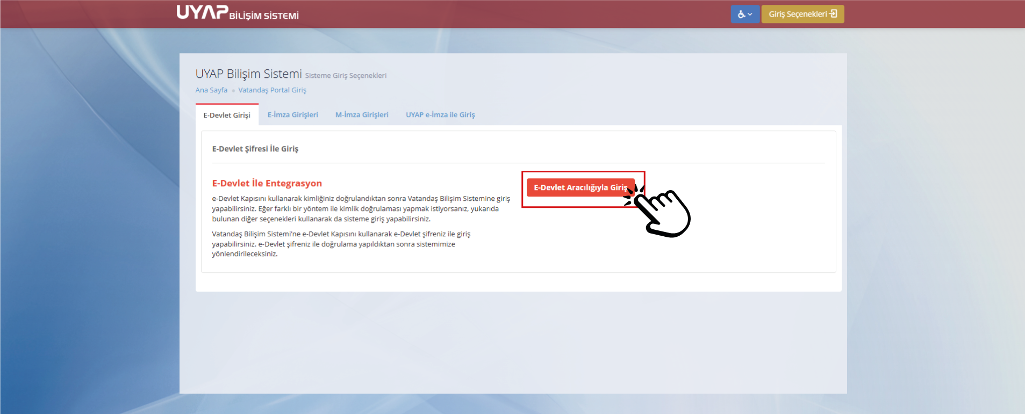Open the UYAP e-İmza ile Giriş tab
The image size is (1025, 414).
point(440,115)
